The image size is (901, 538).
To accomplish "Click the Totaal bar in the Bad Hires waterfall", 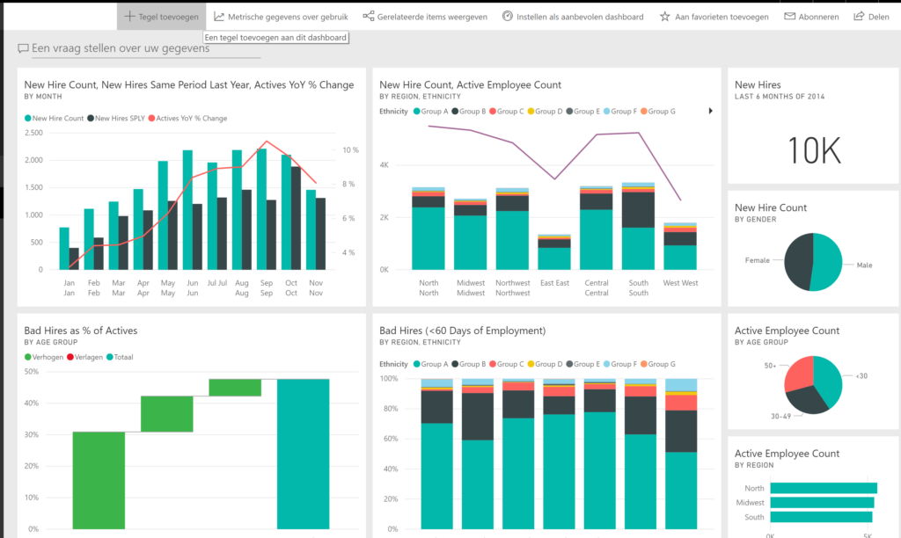I will pos(303,454).
